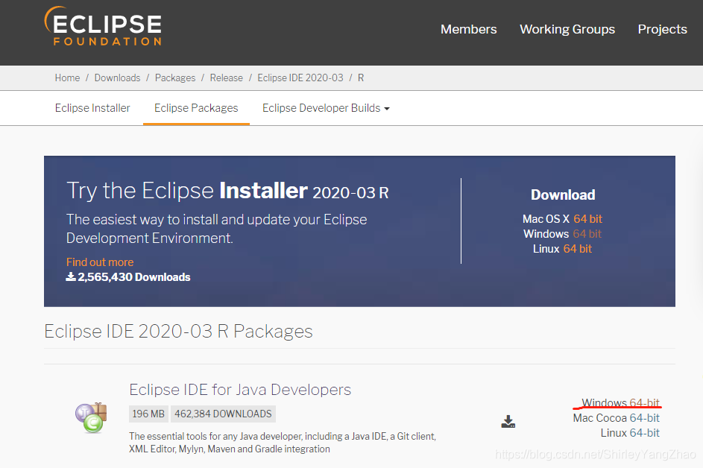Click the Eclipse Foundation logo
This screenshot has width=703, height=468.
[x=103, y=26]
